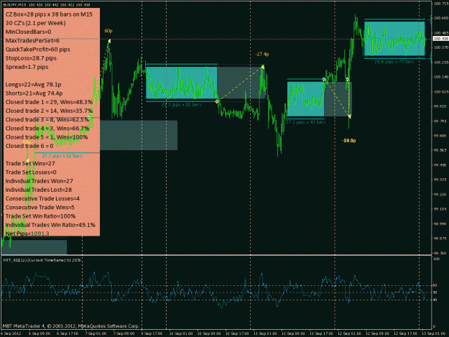Click 'Closed trade 1 = 29, Wins=48.3%'
Screen dimensions: 449x337
click(49, 102)
